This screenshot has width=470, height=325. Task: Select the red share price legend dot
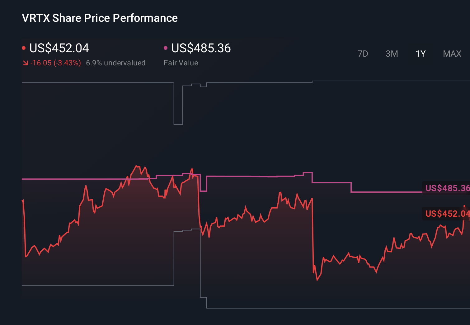point(24,47)
